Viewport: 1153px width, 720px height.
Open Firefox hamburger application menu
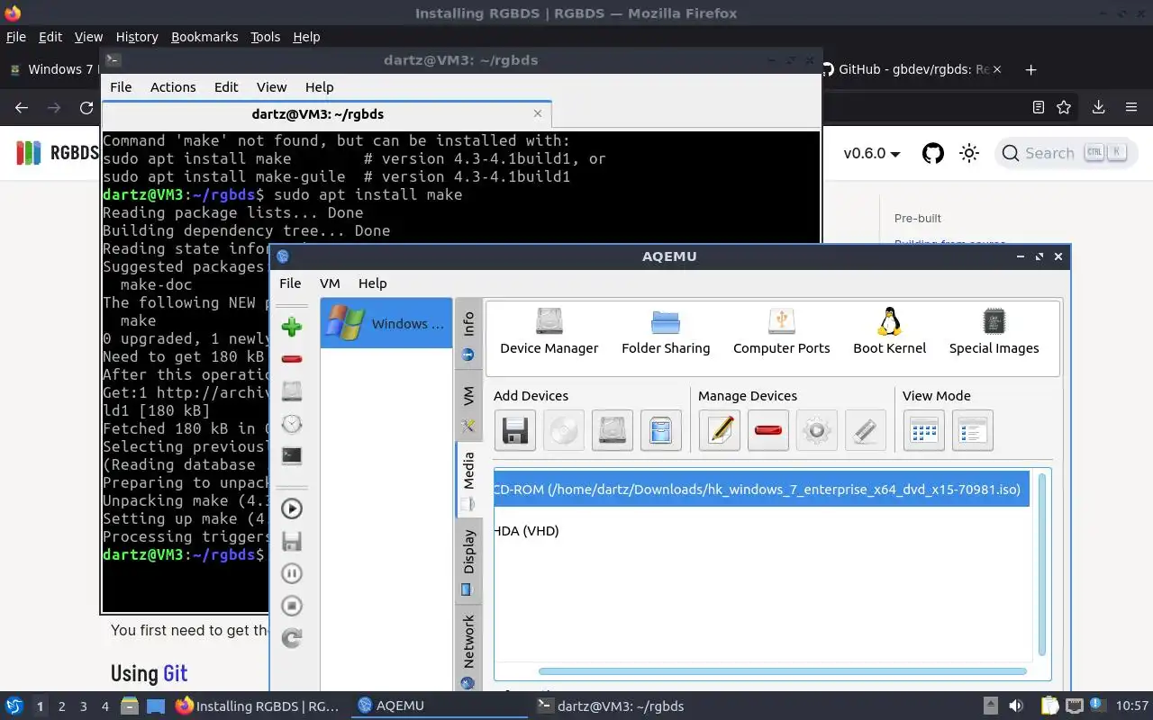1131,107
